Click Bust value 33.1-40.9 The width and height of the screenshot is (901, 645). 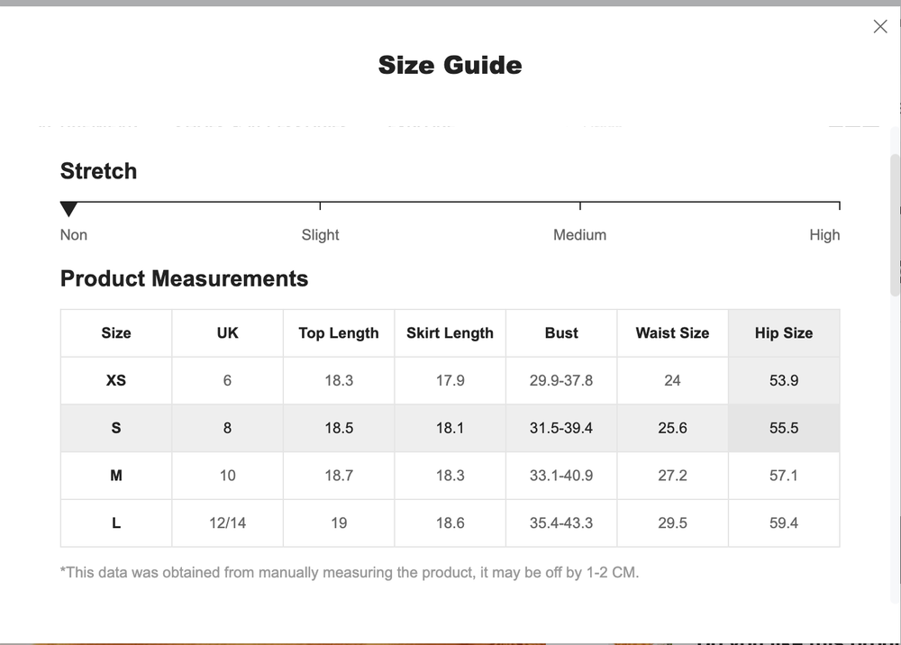pos(561,476)
